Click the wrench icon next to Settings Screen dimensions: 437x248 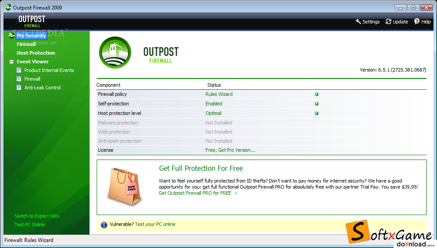[358, 21]
